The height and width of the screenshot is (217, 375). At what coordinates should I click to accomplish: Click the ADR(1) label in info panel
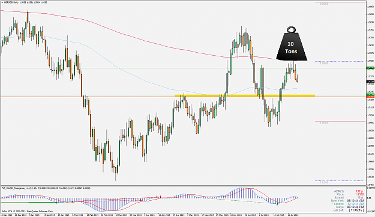click(x=339, y=191)
